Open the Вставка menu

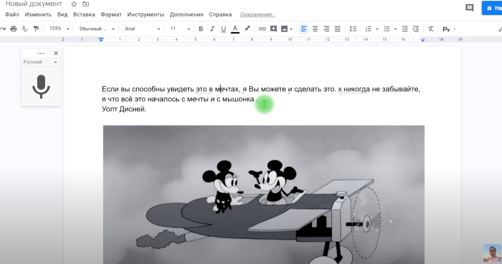84,15
